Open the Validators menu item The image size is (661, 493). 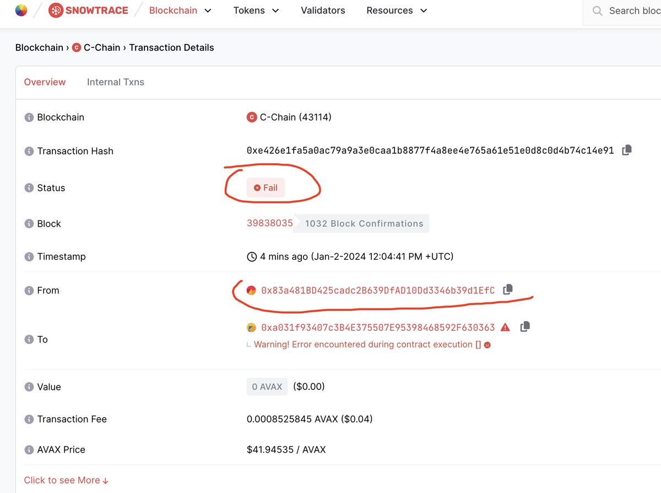(x=323, y=10)
